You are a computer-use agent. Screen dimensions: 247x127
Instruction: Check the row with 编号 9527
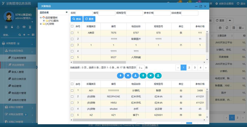coord(72,57)
